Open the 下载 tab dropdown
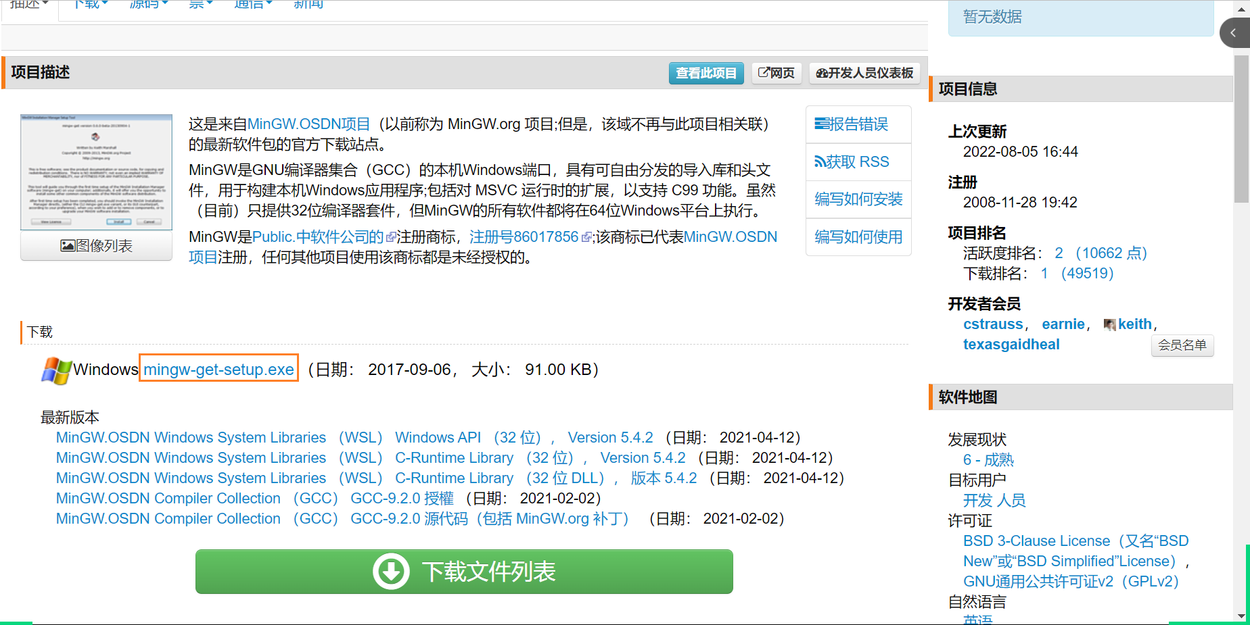The height and width of the screenshot is (625, 1250). pyautogui.click(x=90, y=5)
